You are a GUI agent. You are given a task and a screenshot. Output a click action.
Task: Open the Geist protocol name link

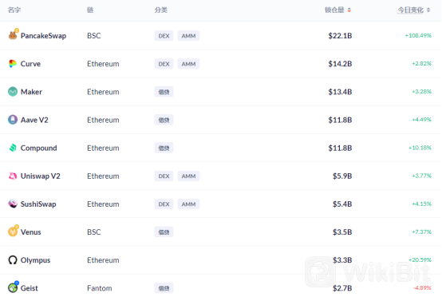[30, 288]
